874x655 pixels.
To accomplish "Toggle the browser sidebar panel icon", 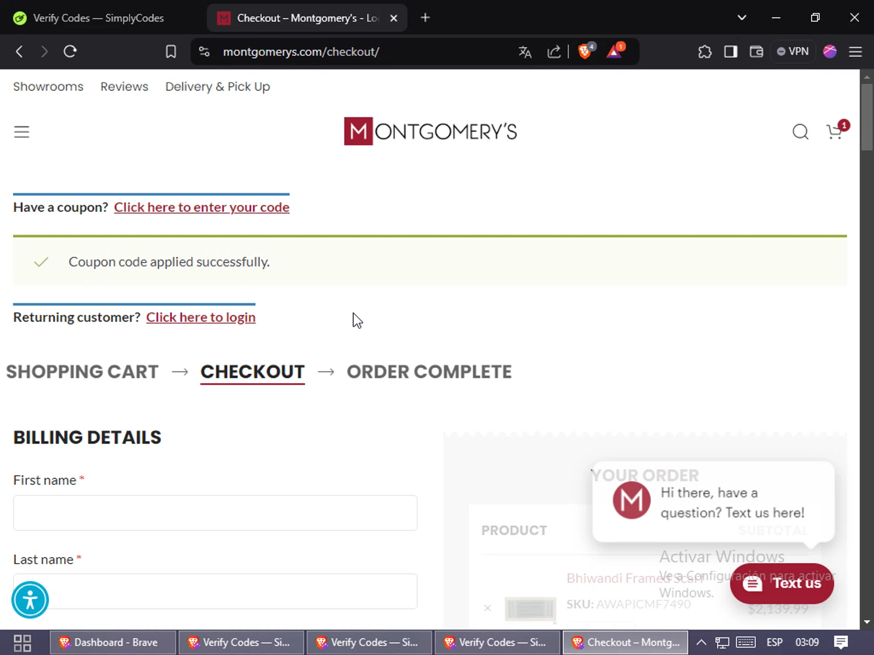I will coord(730,52).
